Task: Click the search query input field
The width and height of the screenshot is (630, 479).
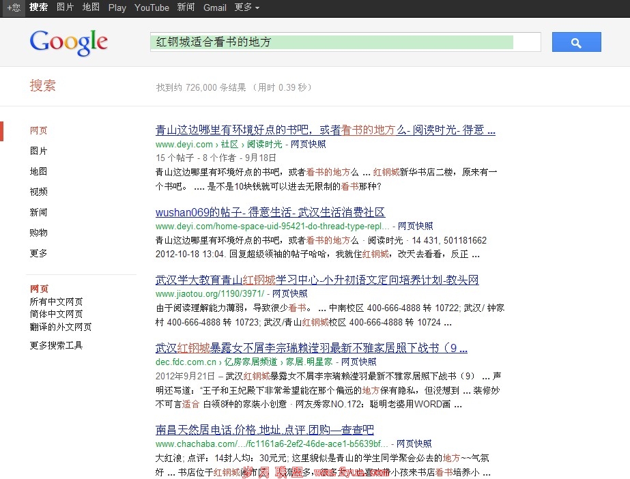Action: (x=345, y=42)
